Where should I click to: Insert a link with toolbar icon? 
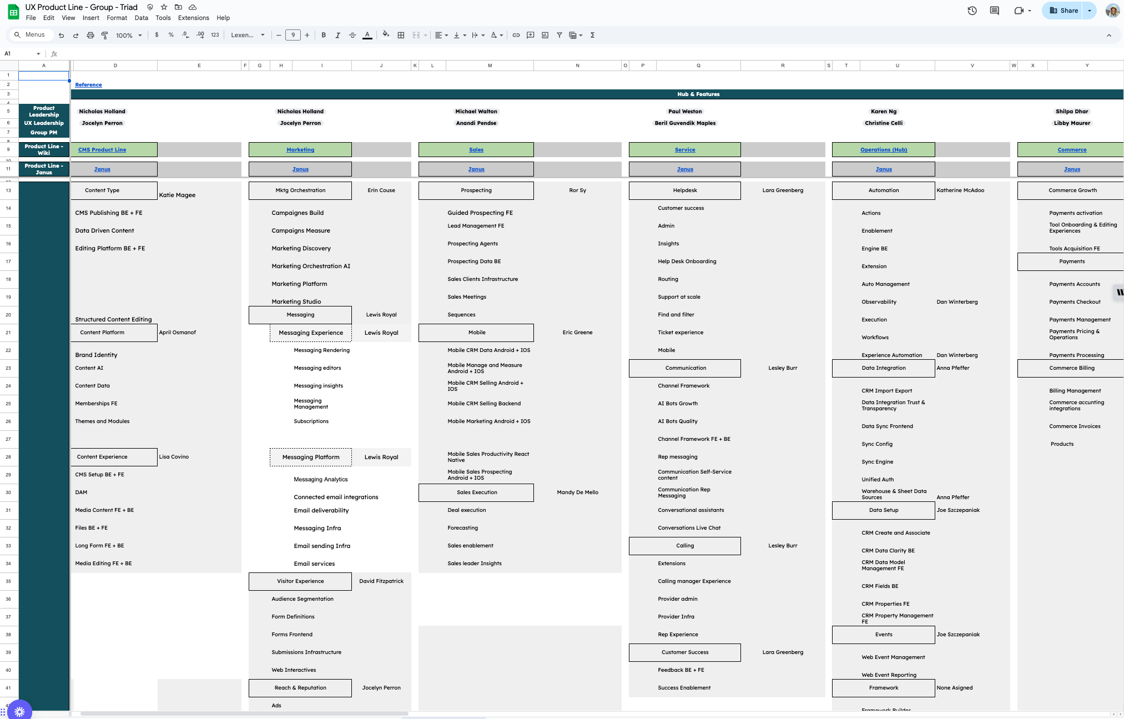point(516,35)
